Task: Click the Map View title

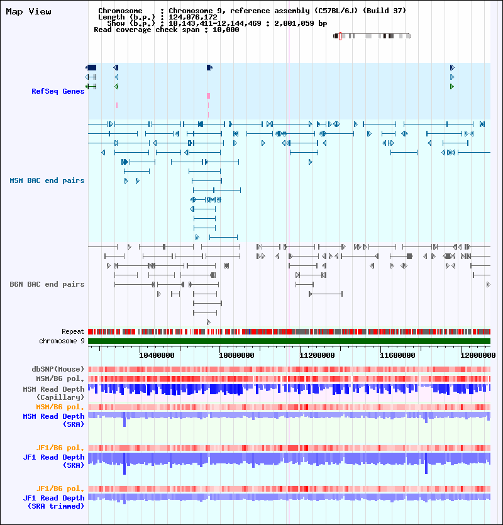Action: (x=28, y=11)
